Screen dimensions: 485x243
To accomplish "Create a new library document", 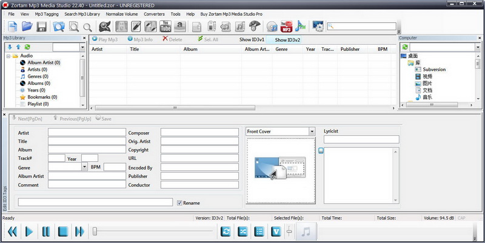I will (12, 27).
